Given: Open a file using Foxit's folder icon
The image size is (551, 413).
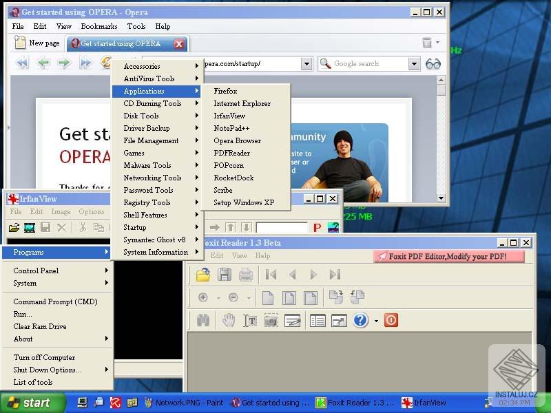Looking at the screenshot, I should [202, 275].
